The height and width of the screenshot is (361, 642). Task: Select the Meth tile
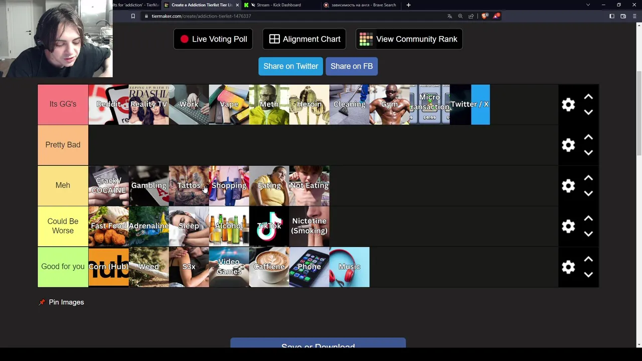point(269,104)
